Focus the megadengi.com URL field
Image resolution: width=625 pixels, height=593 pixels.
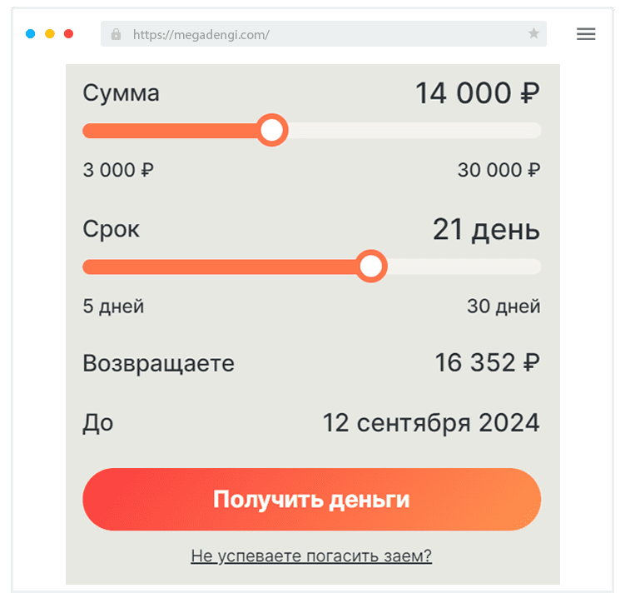[325, 34]
